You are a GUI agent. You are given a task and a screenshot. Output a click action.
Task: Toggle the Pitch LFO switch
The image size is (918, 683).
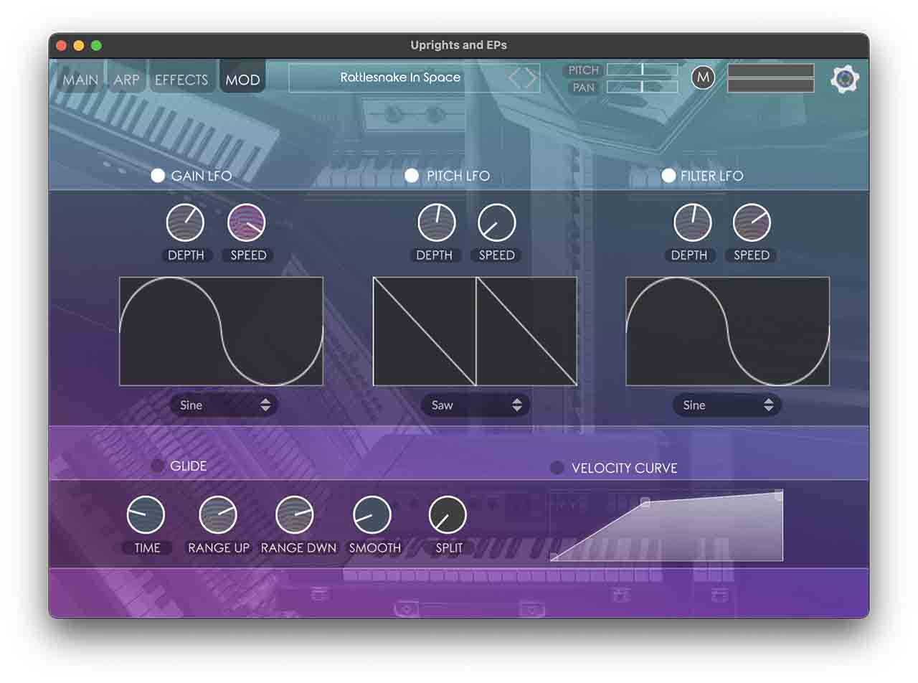(412, 176)
